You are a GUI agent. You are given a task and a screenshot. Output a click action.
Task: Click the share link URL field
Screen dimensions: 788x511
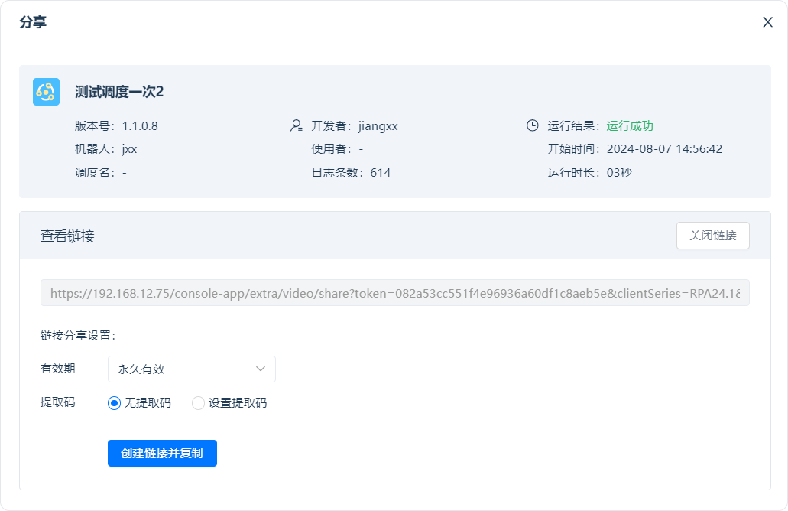click(x=394, y=293)
